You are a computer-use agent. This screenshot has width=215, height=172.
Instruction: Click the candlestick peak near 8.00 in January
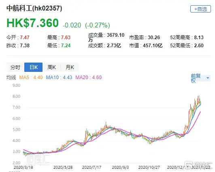(x=198, y=100)
